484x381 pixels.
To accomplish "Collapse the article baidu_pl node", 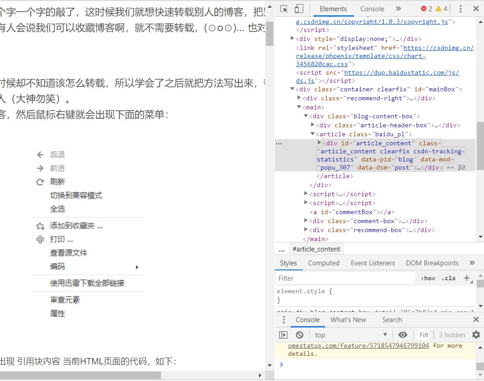I will click(x=312, y=134).
